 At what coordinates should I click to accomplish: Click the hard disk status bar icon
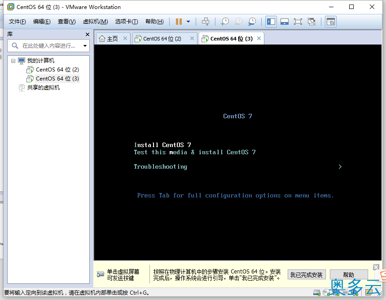(x=316, y=293)
